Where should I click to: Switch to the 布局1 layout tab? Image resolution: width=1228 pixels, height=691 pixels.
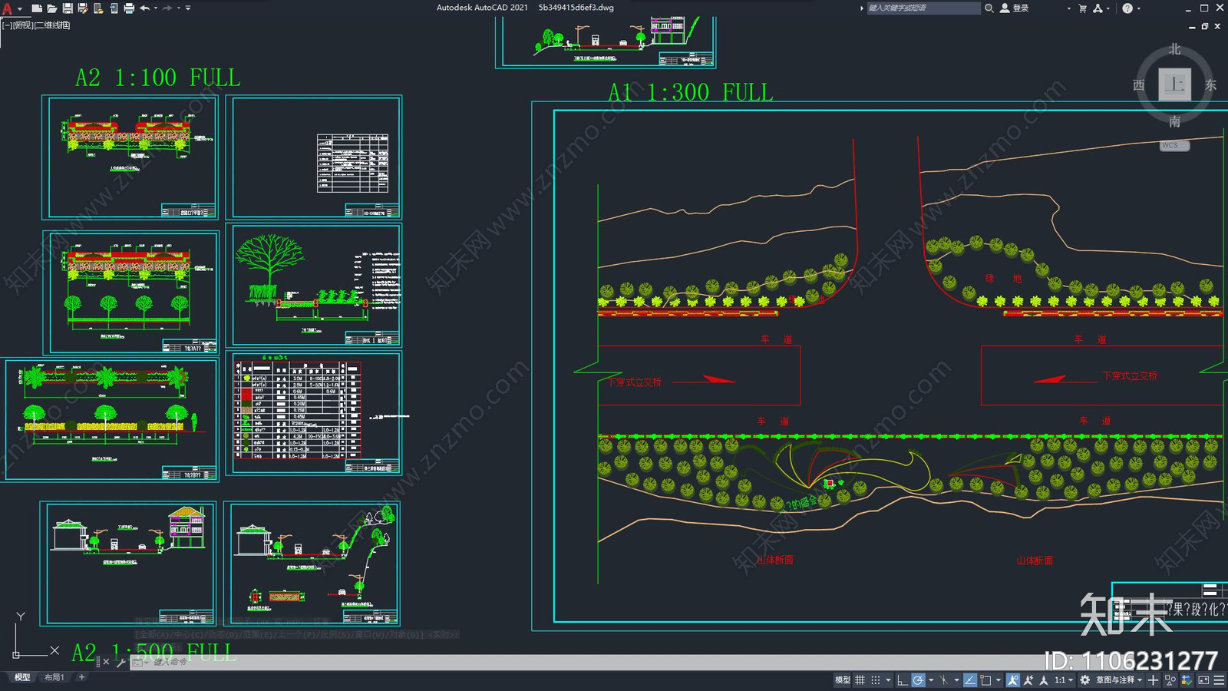point(54,677)
